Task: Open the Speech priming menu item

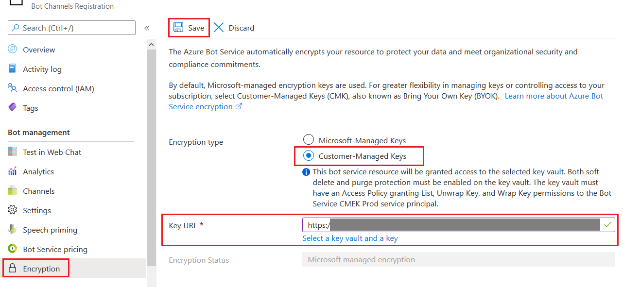Action: [50, 230]
